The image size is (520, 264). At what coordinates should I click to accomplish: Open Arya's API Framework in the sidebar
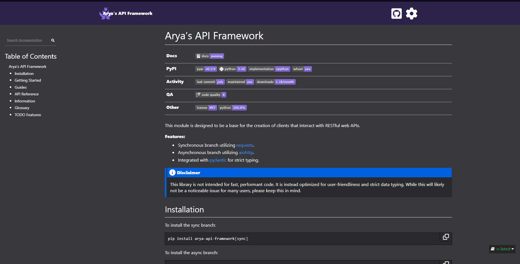28,66
